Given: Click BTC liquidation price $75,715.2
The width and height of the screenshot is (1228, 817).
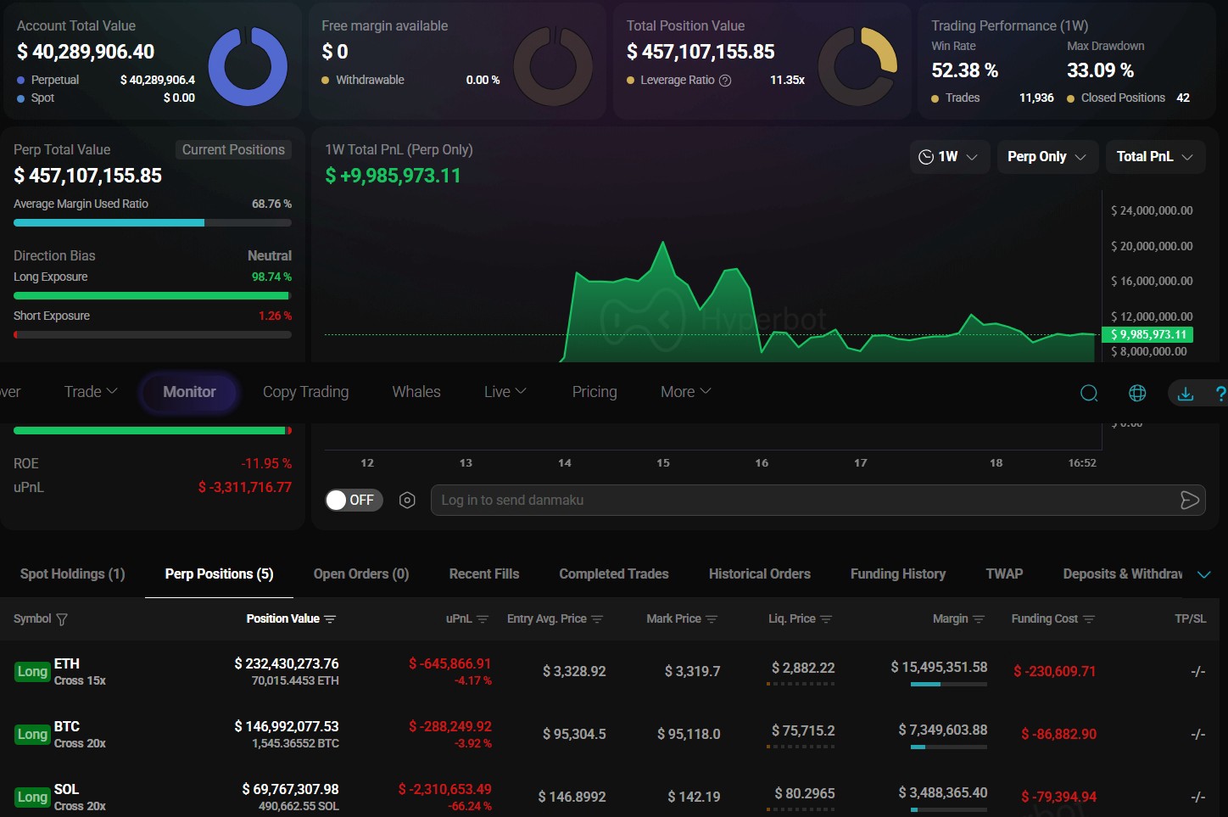Looking at the screenshot, I should 802,730.
